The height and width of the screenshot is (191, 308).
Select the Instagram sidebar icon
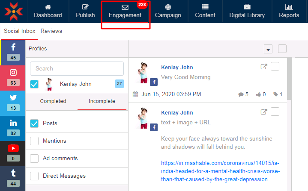coord(13,77)
